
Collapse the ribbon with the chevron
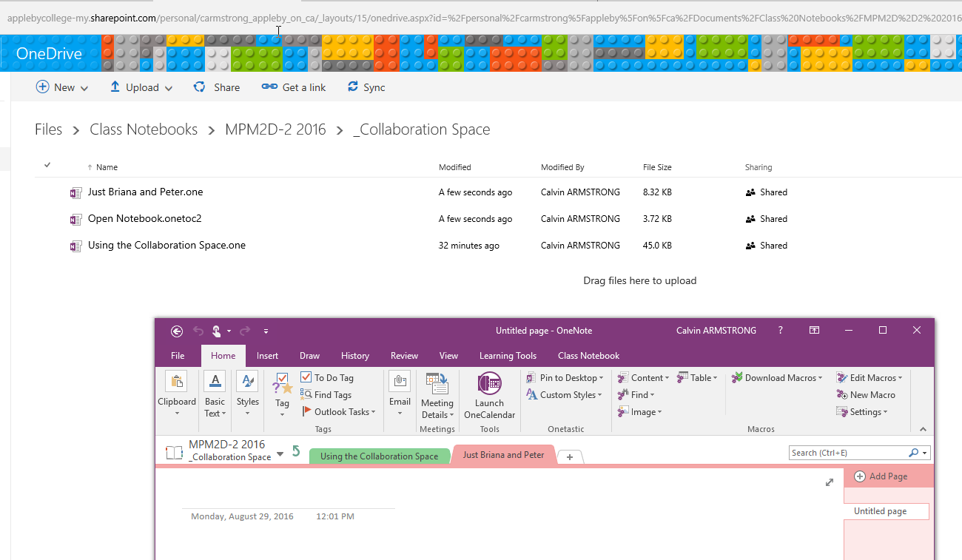point(923,428)
